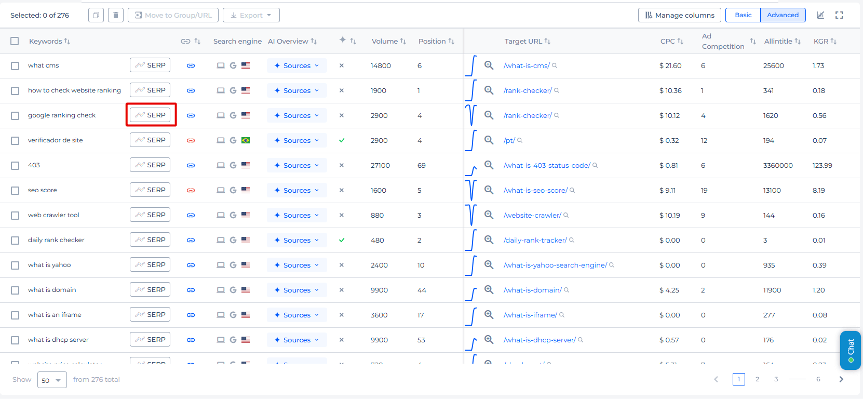The image size is (863, 399).
Task: Click position trend graph for 'google ranking check'
Action: (471, 115)
